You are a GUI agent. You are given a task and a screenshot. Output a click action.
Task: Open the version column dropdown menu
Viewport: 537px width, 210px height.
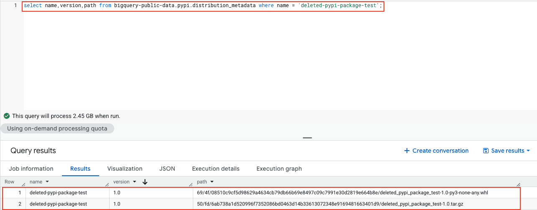[134, 182]
